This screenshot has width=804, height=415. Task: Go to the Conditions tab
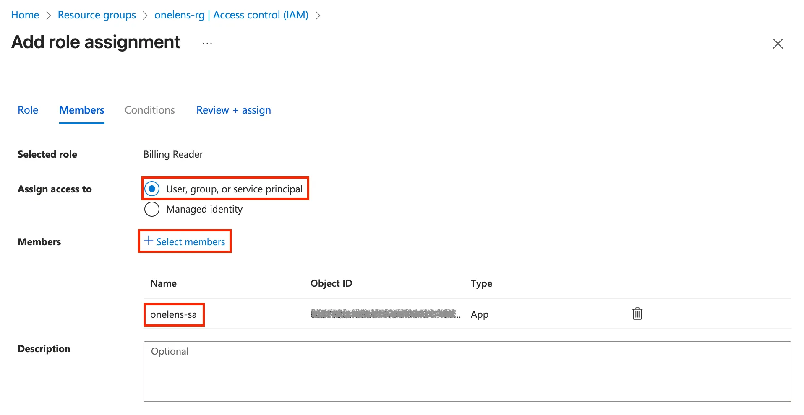click(150, 110)
